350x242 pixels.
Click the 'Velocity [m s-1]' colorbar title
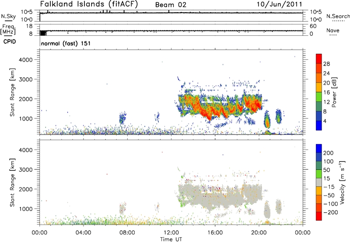(x=342, y=182)
